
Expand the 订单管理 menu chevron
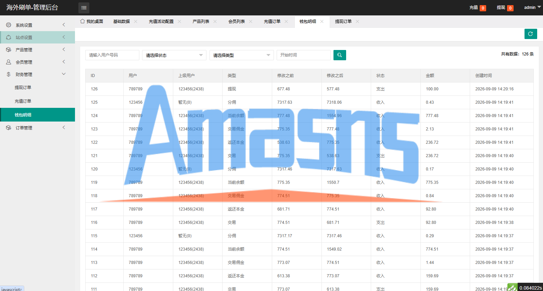(64, 127)
